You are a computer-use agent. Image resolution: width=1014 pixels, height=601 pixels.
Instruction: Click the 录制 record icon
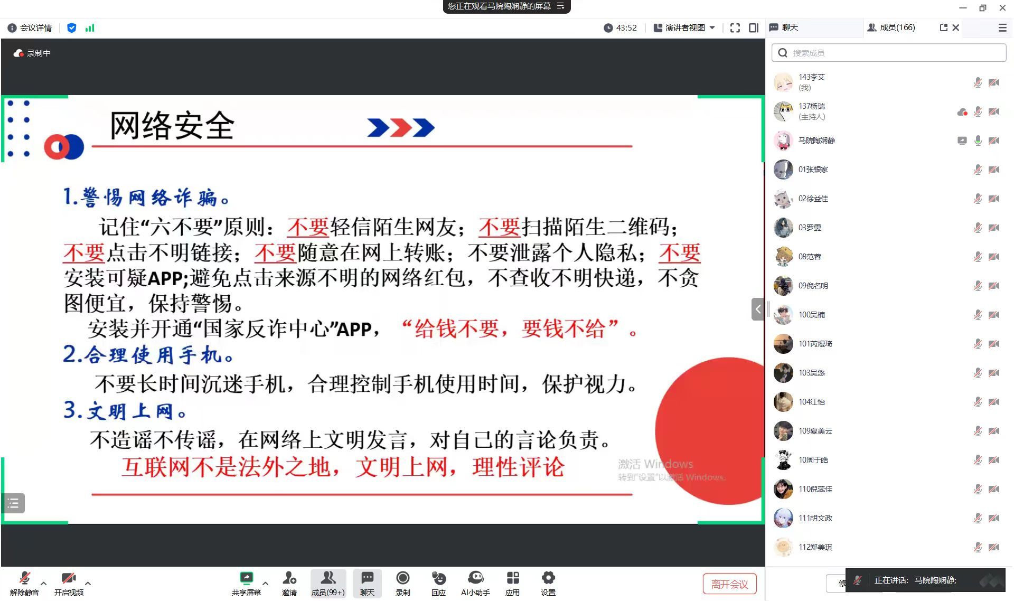point(402,578)
